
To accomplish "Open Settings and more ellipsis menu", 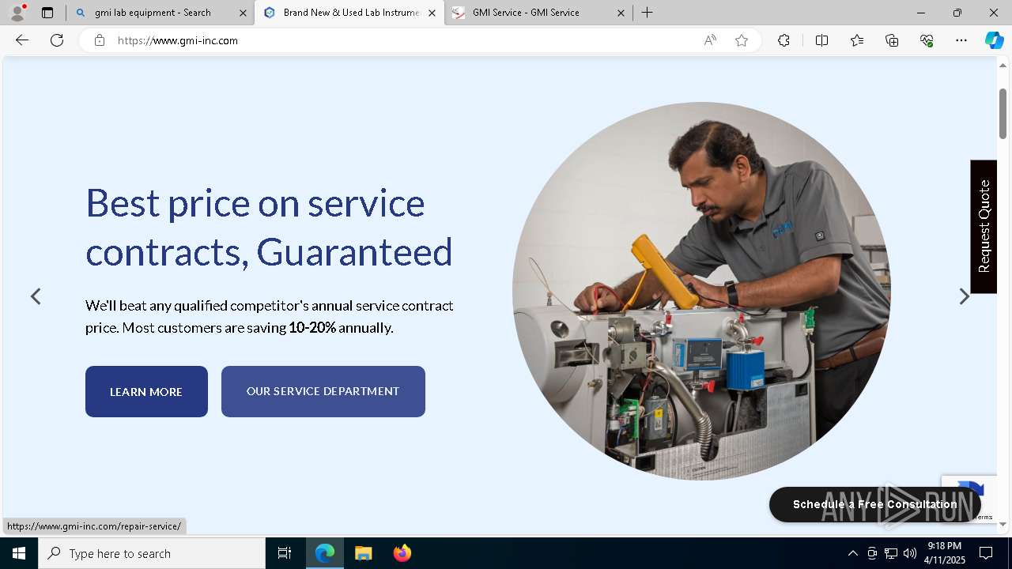I will (x=961, y=40).
